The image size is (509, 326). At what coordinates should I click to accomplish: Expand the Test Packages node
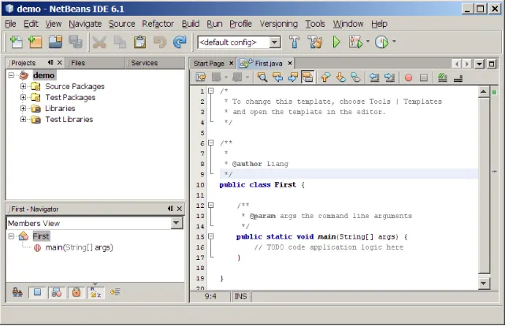23,98
